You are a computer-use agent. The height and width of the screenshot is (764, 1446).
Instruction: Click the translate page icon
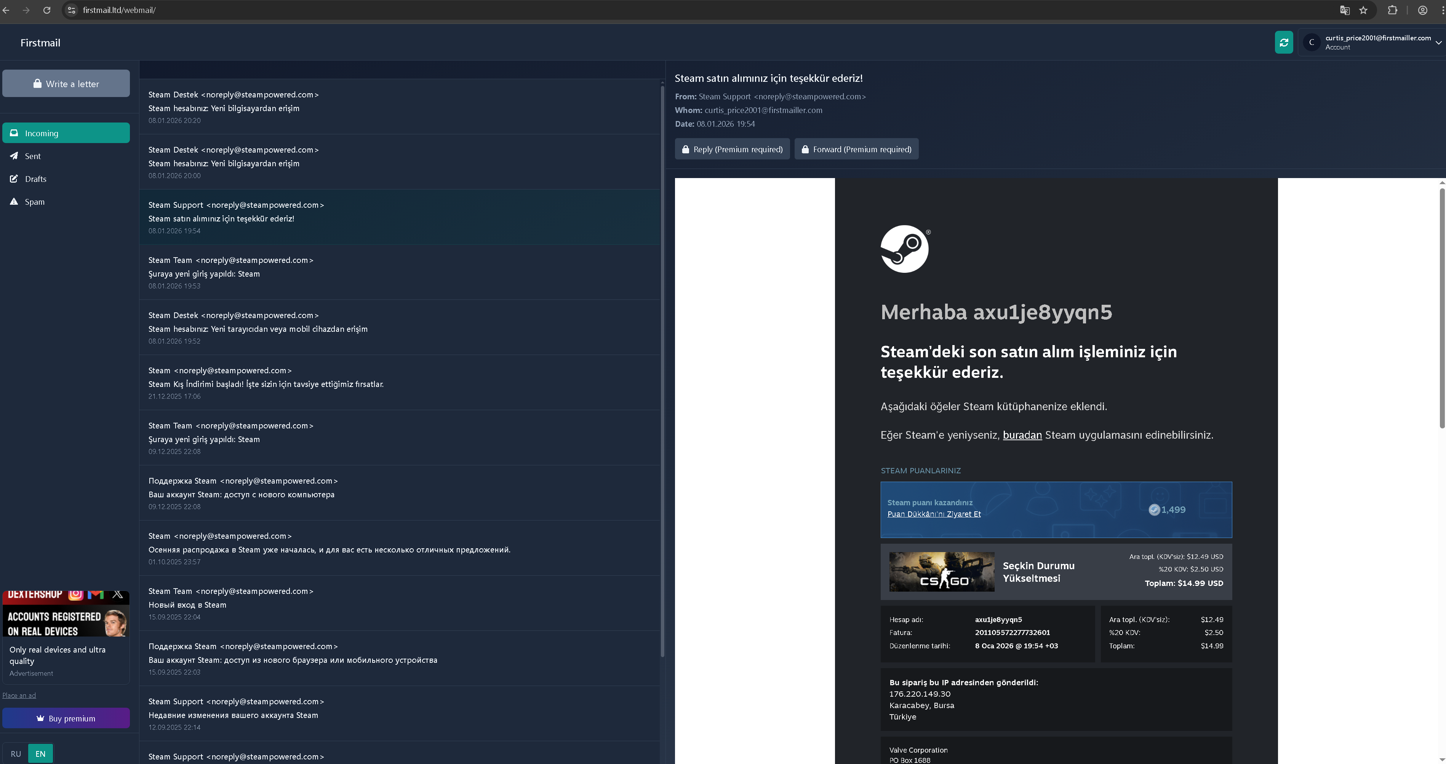point(1344,10)
